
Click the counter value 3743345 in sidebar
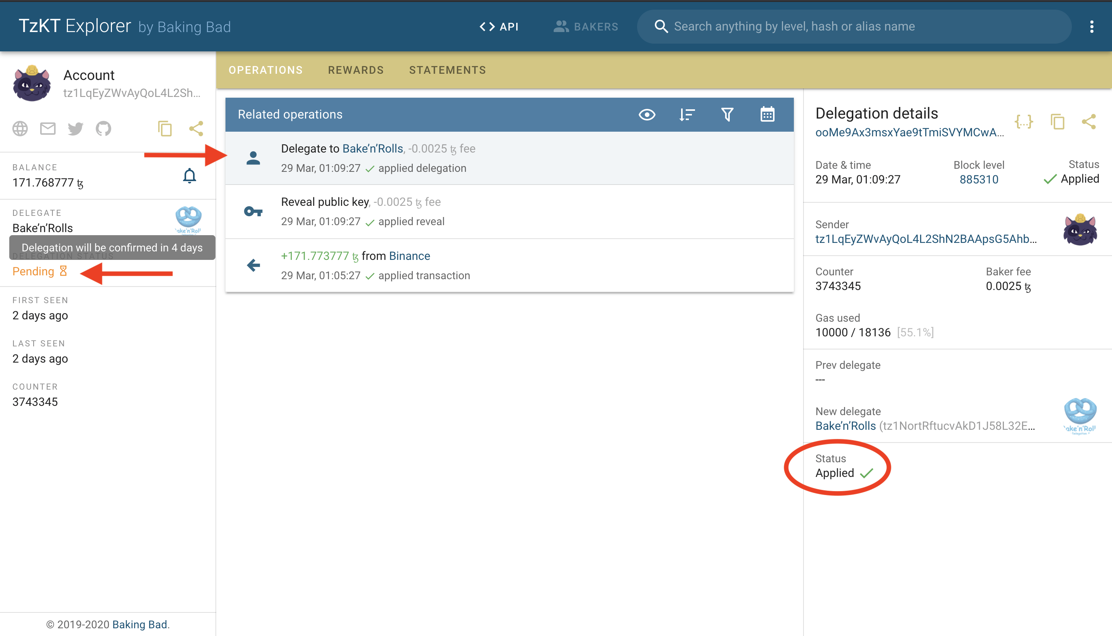[x=35, y=402]
